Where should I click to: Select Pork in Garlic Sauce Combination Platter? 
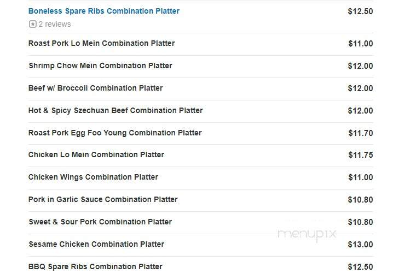pyautogui.click(x=103, y=199)
